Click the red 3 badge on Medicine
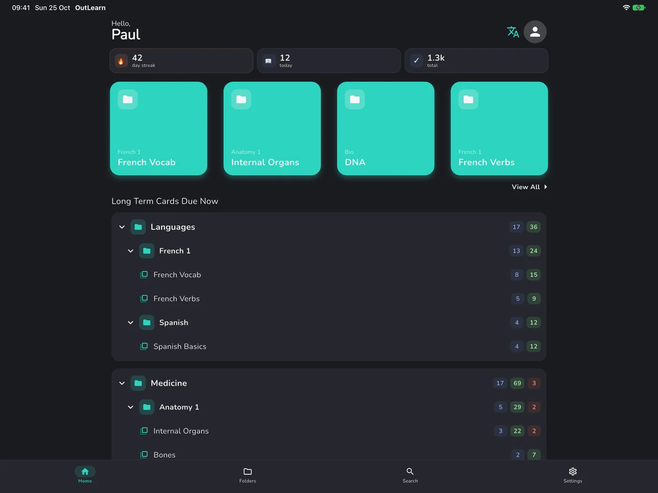658x493 pixels. coord(534,383)
